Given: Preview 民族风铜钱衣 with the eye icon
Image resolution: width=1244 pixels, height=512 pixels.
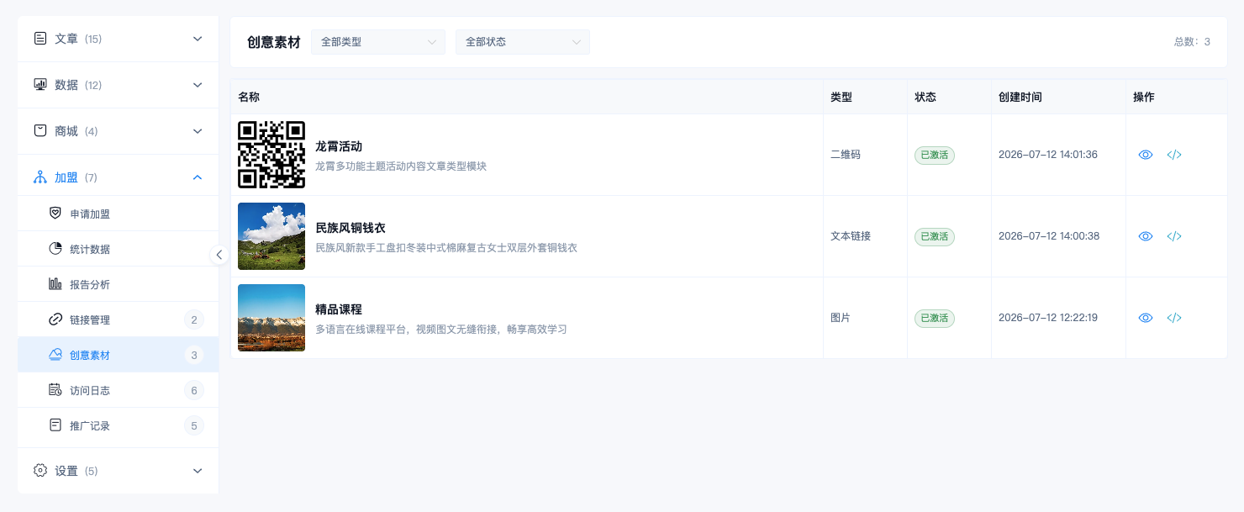Looking at the screenshot, I should [x=1145, y=236].
